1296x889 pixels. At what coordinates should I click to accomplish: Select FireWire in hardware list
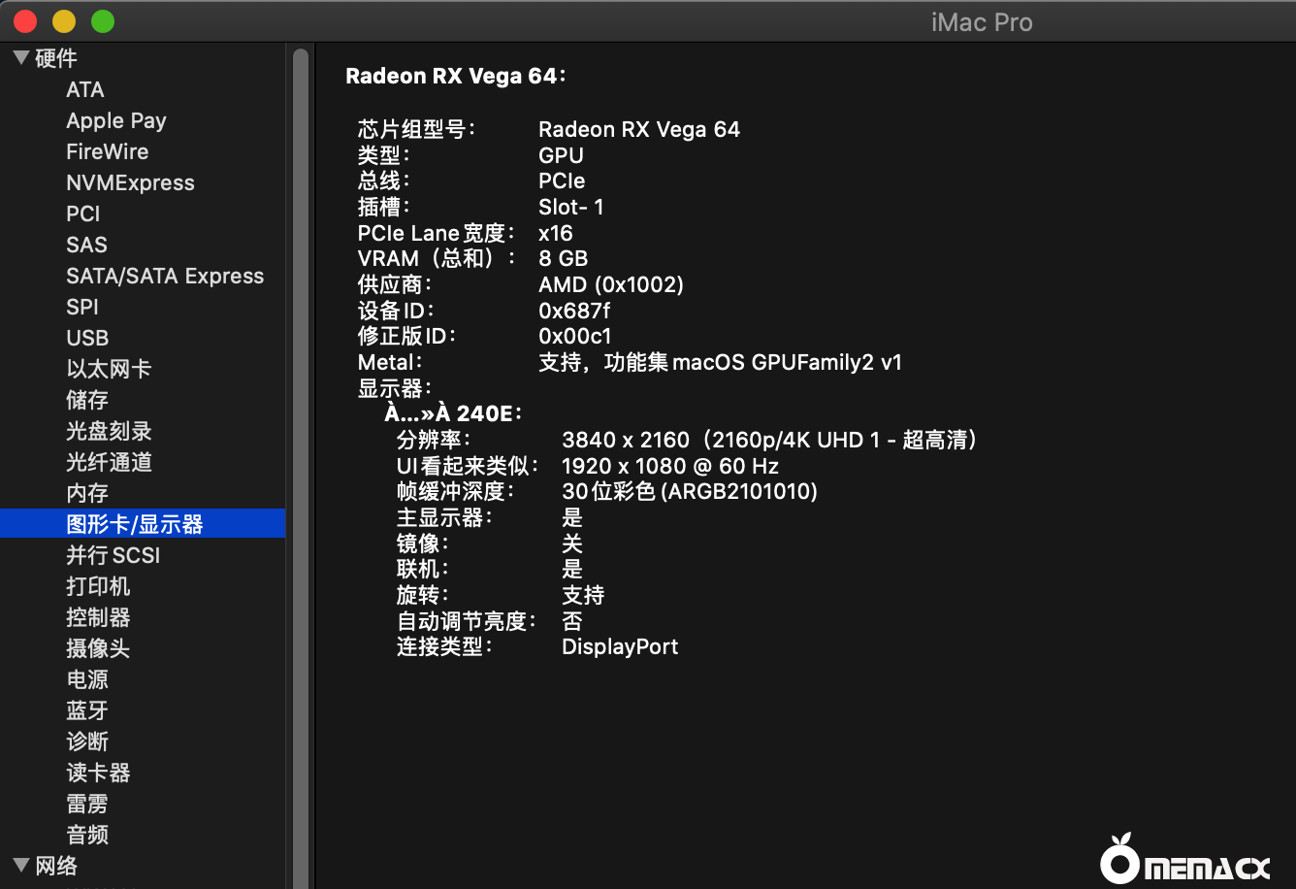click(x=107, y=151)
